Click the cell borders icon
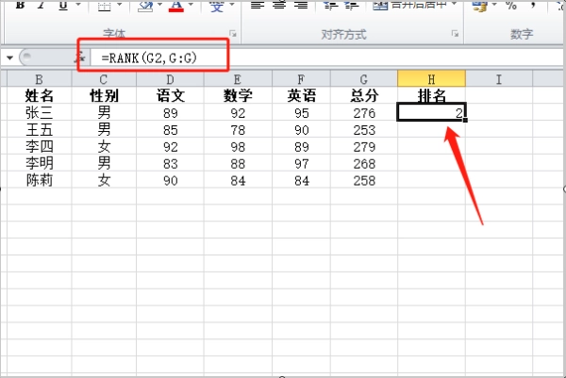This screenshot has height=378, width=566. [x=105, y=5]
